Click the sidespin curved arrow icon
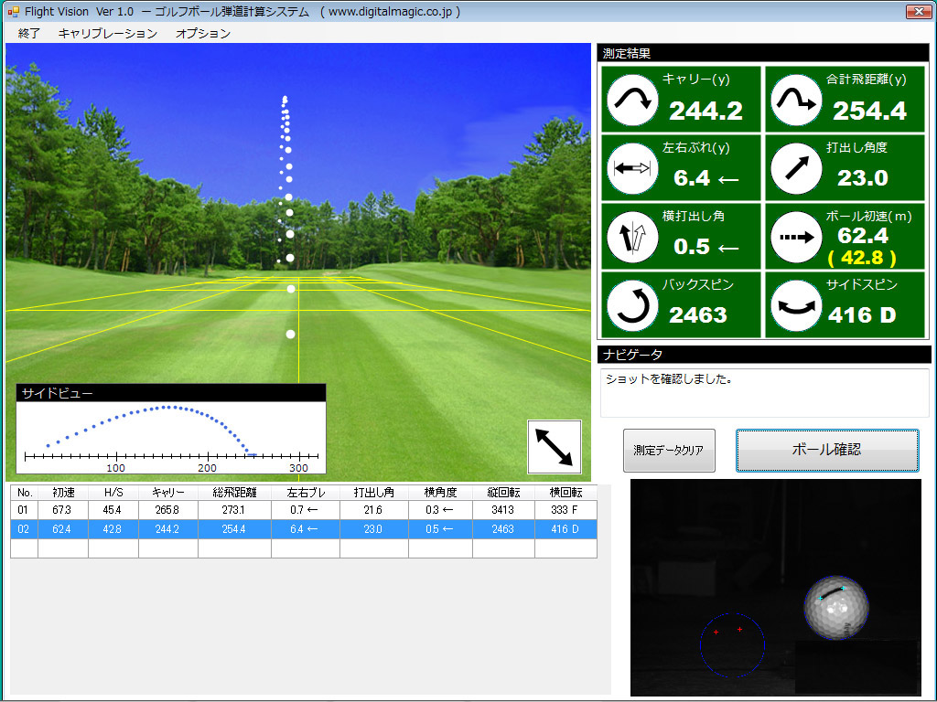 (796, 305)
